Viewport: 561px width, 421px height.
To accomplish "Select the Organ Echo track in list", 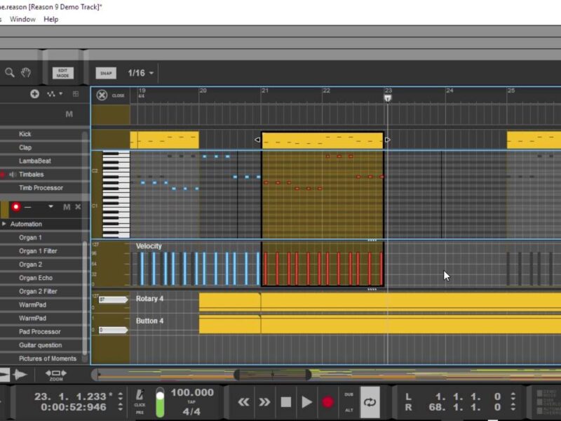I will pos(37,278).
